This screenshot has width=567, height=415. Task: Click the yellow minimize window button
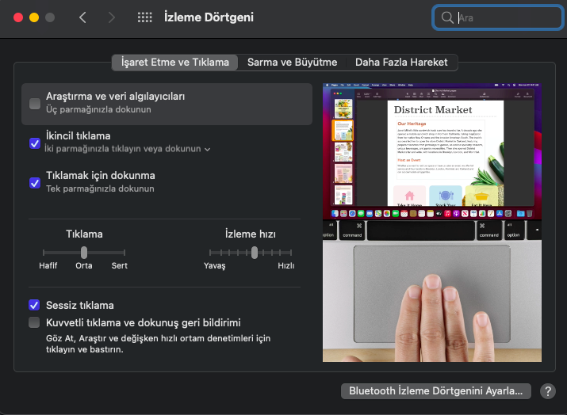33,17
